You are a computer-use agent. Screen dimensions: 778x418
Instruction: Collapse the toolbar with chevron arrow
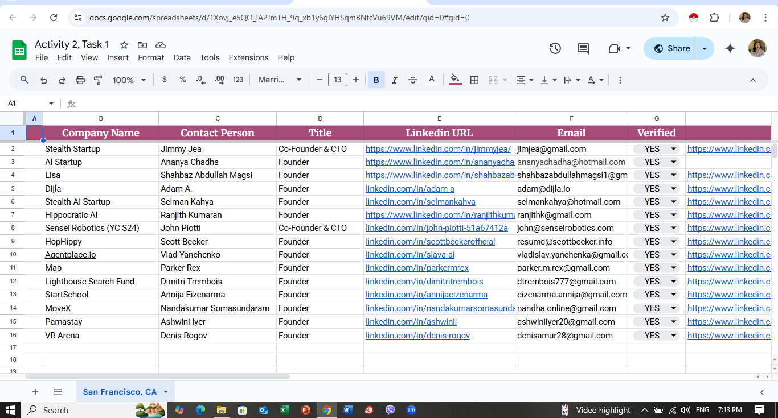[752, 80]
